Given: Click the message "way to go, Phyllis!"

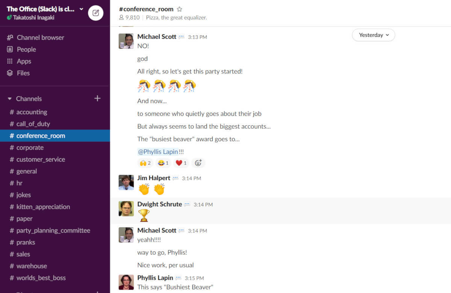Looking at the screenshot, I should coord(162,252).
